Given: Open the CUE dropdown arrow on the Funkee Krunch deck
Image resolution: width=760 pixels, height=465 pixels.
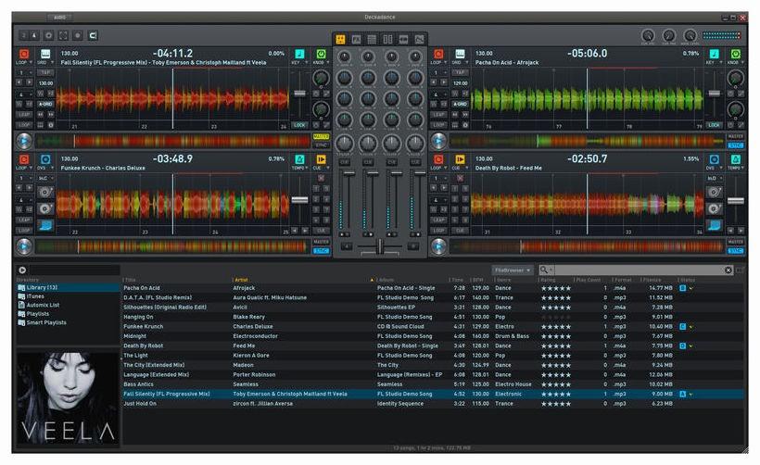Looking at the screenshot, I should click(x=328, y=168).
